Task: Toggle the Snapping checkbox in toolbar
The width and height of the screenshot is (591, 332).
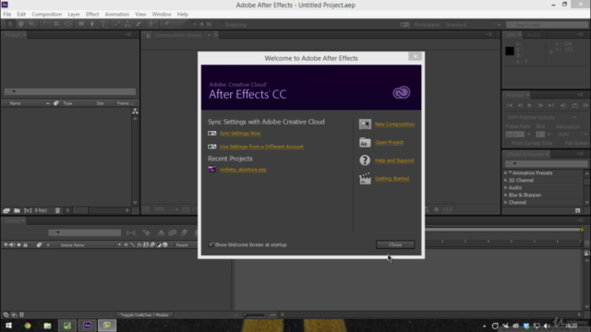Action: tap(220, 25)
